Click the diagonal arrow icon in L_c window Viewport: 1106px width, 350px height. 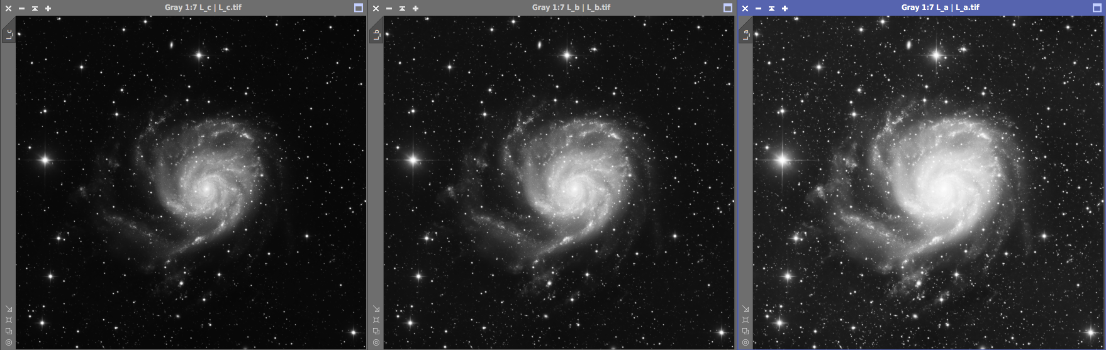9,309
